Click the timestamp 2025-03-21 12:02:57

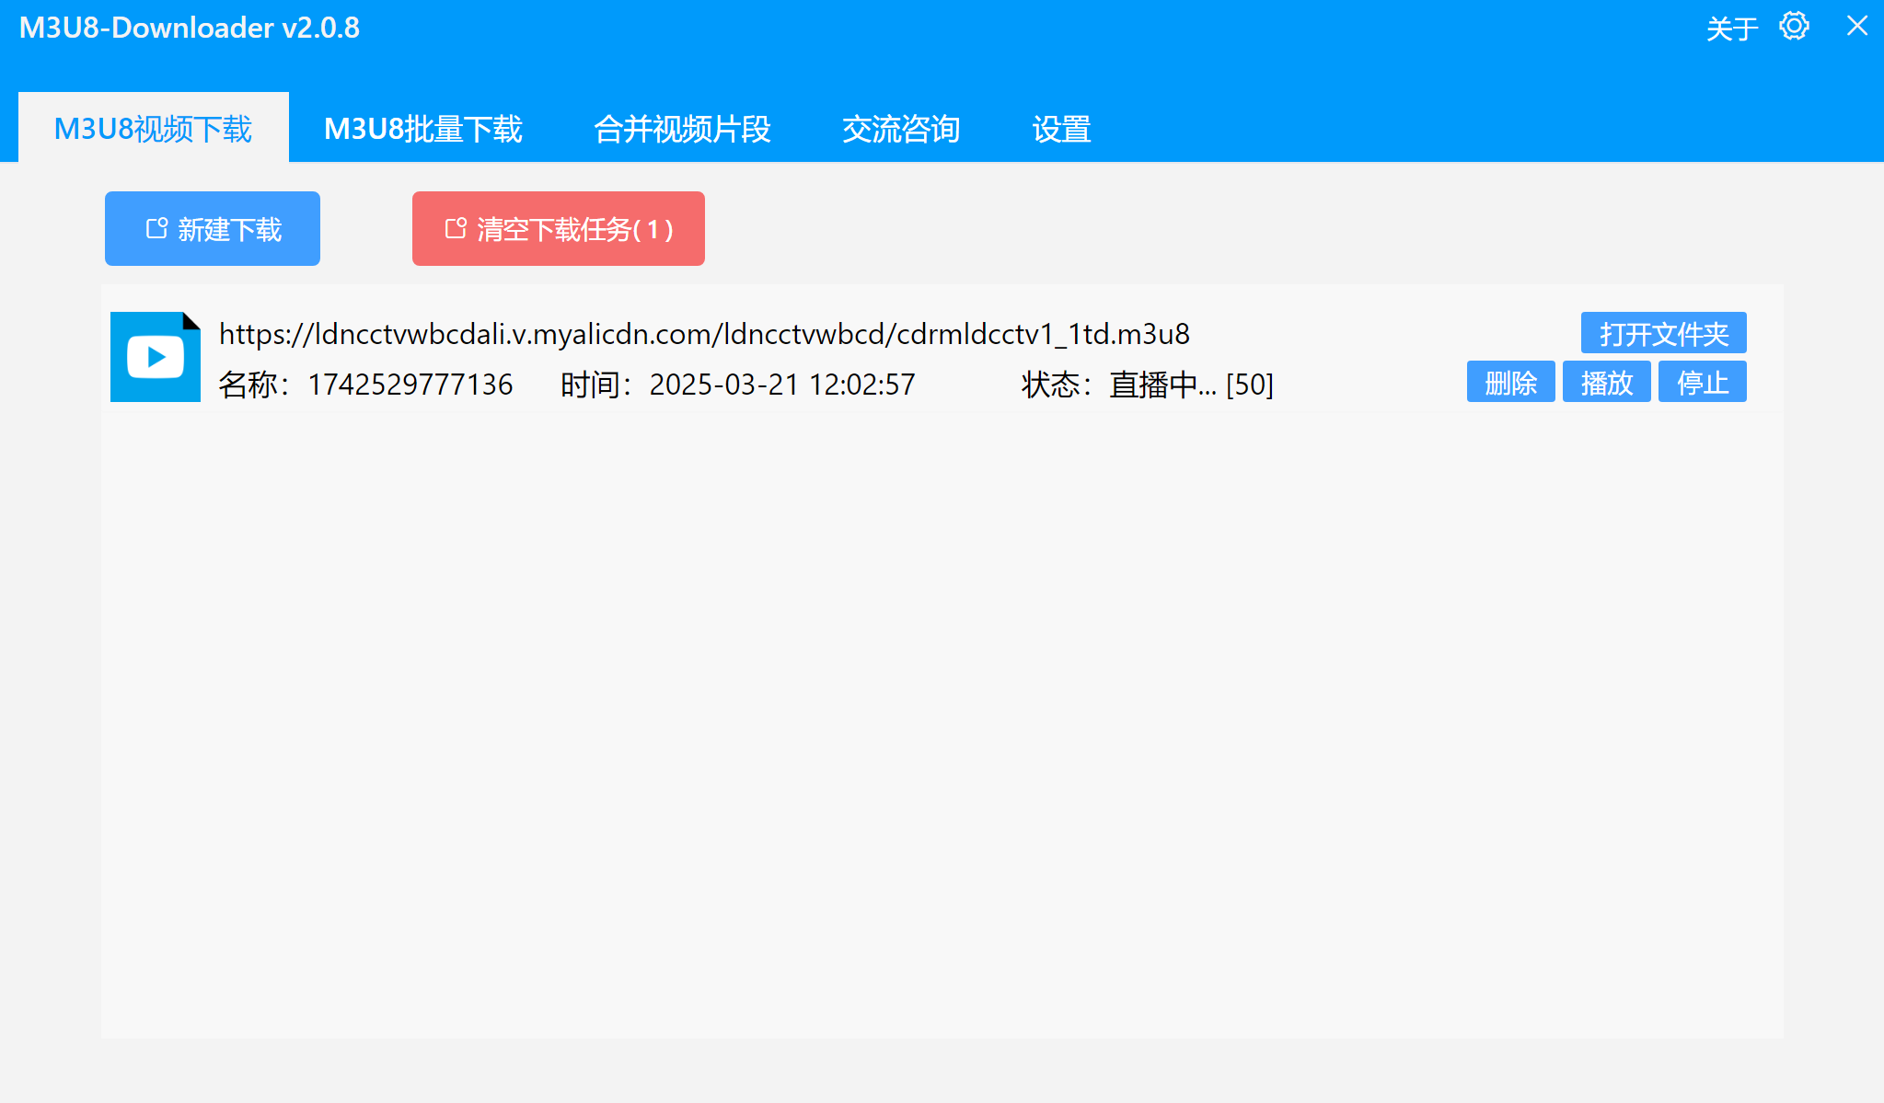(x=781, y=385)
